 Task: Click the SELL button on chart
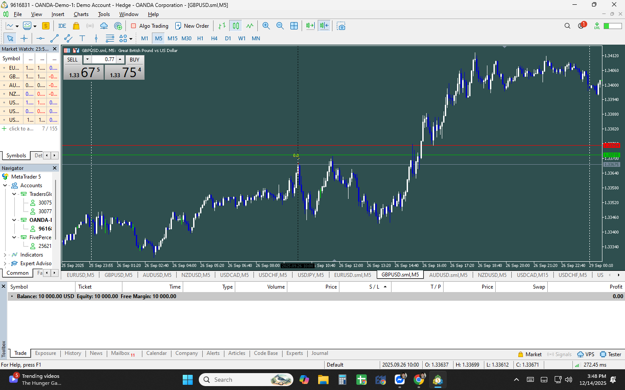pyautogui.click(x=72, y=60)
